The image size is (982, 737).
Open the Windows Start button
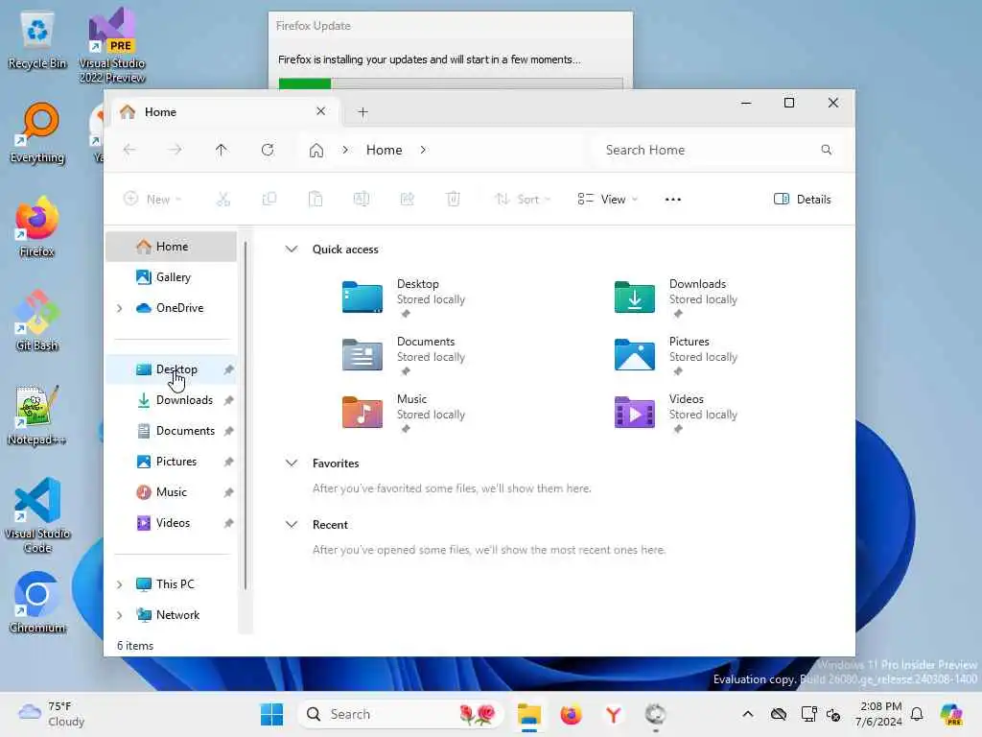(x=271, y=714)
